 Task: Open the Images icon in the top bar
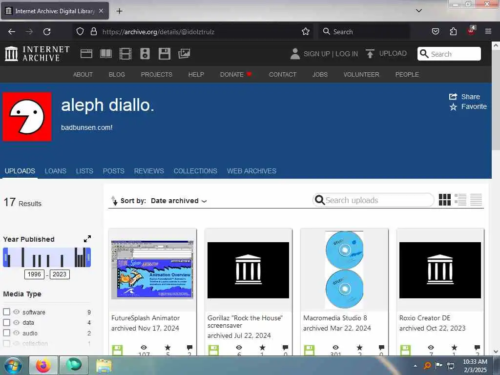[x=184, y=54]
